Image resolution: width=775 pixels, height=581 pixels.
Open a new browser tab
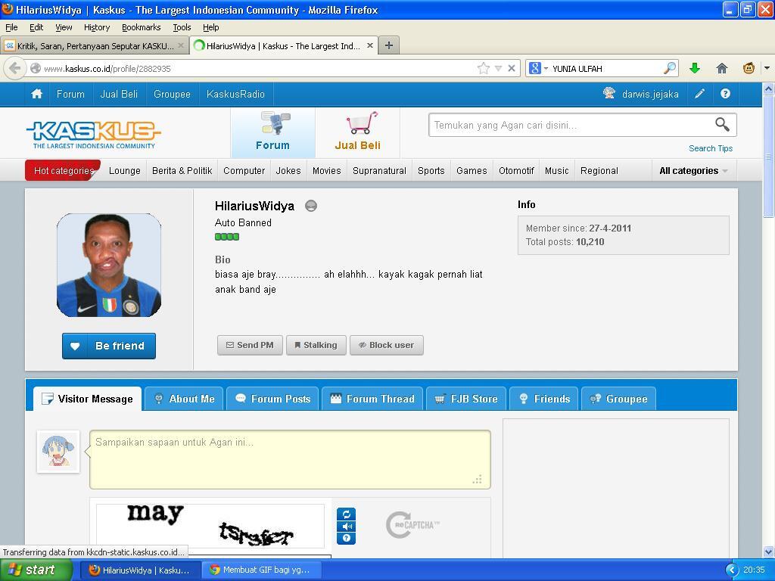(389, 45)
